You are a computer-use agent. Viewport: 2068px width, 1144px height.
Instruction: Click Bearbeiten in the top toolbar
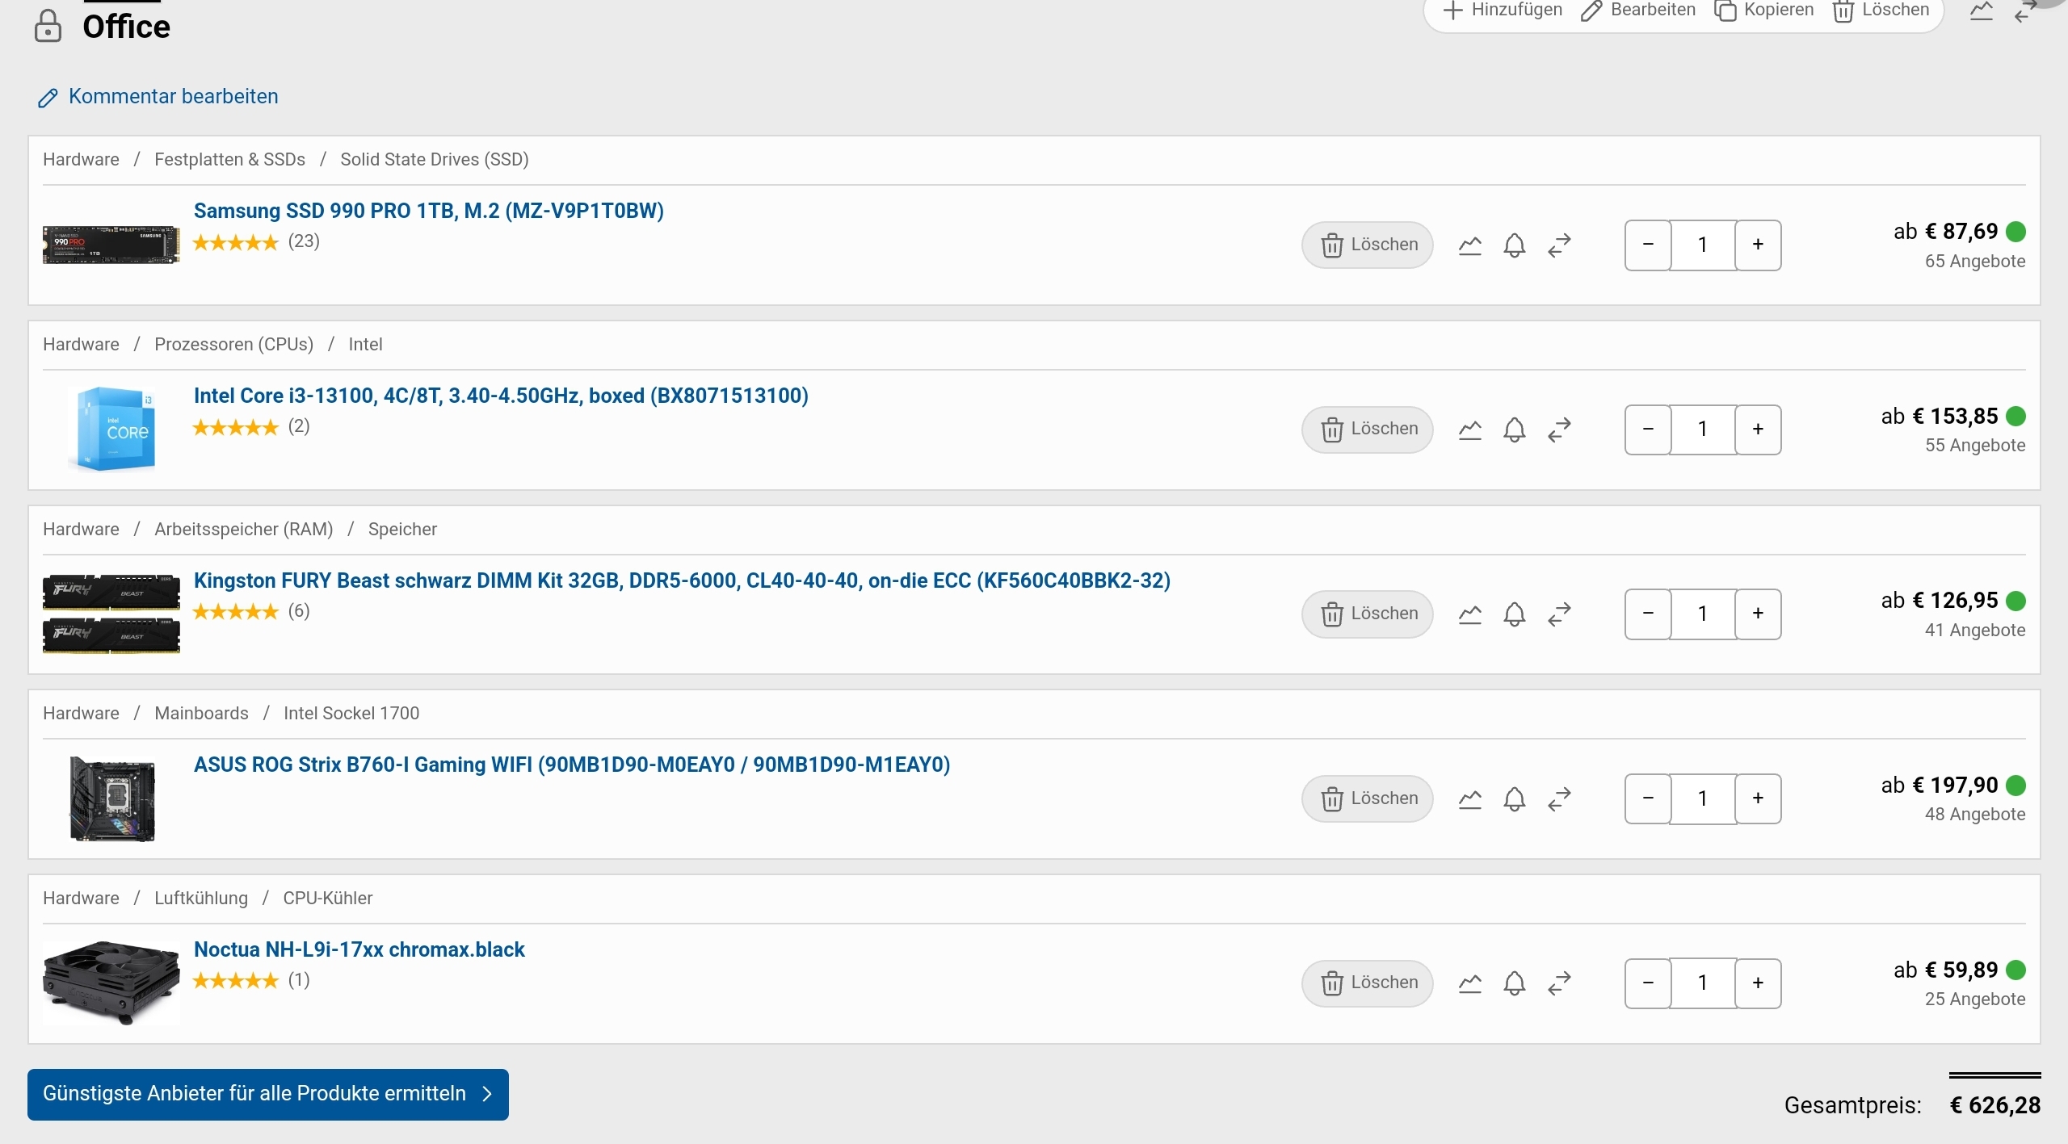(x=1639, y=10)
